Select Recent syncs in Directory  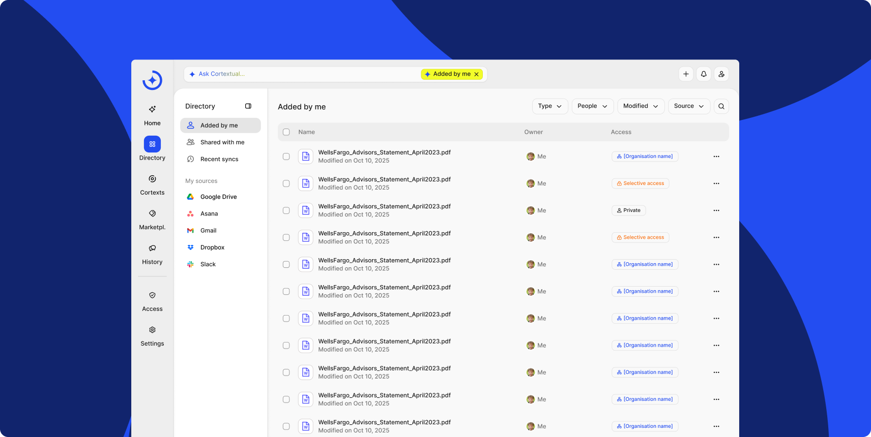click(219, 159)
